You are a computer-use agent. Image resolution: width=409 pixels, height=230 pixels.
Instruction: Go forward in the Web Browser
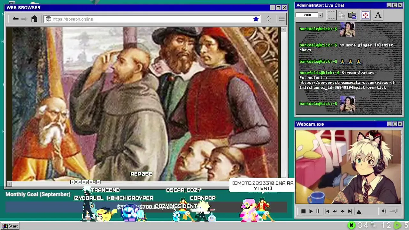(x=24, y=19)
